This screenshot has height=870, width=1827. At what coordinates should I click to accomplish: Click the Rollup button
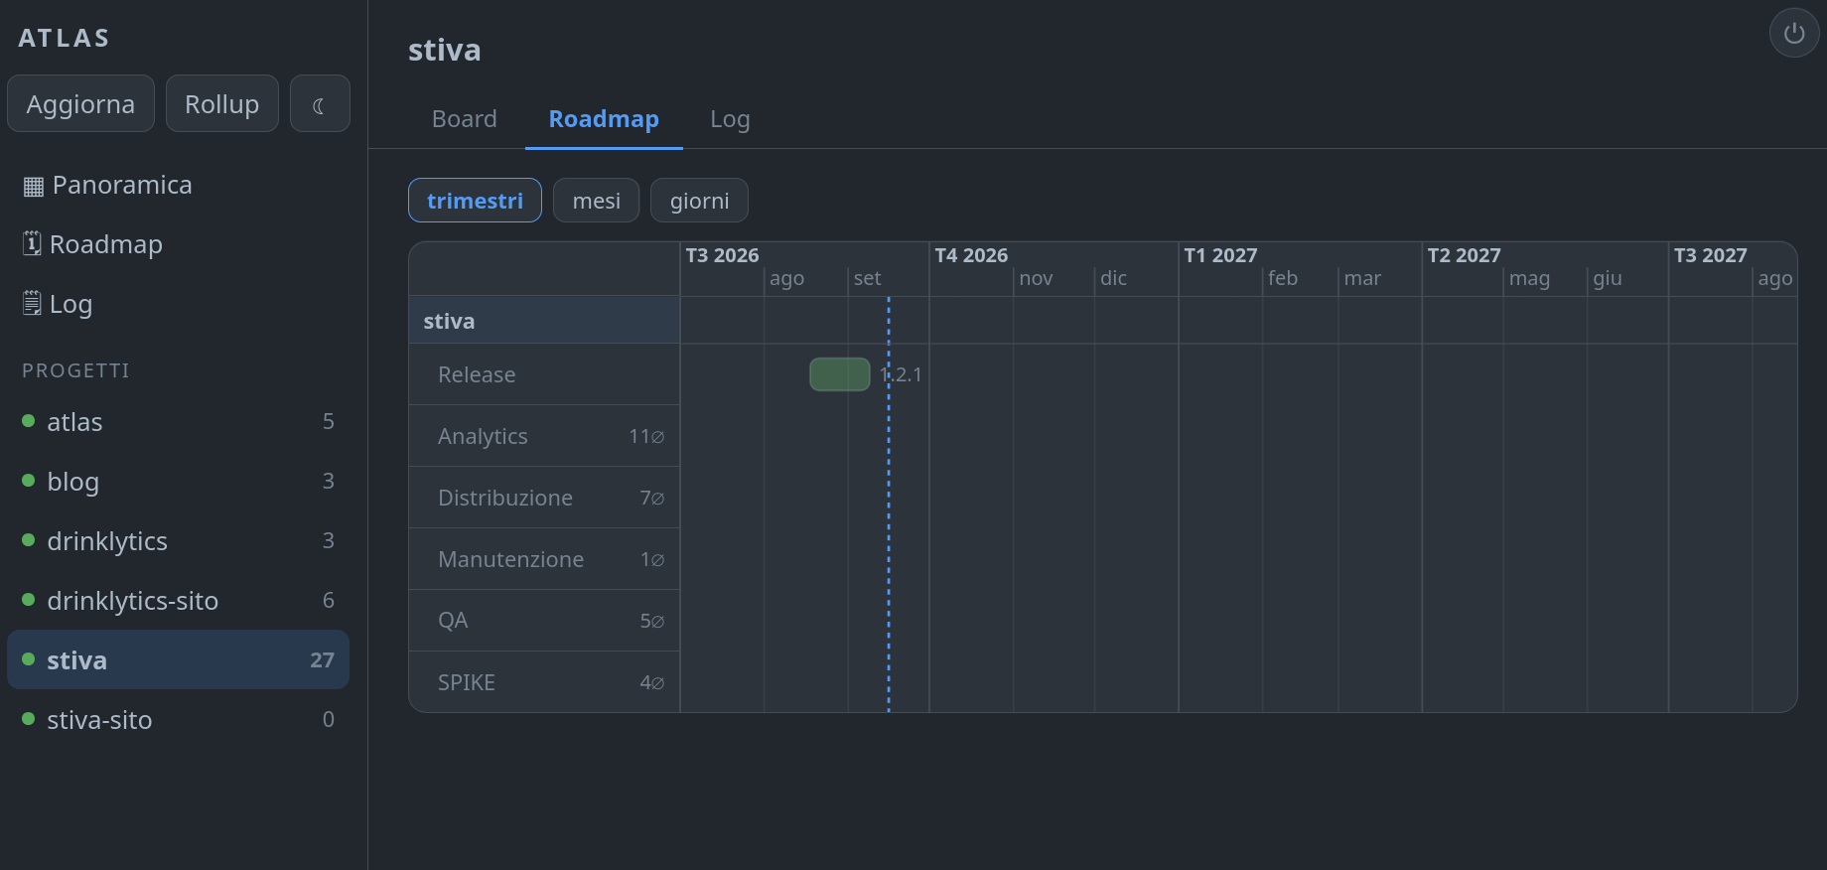click(221, 103)
